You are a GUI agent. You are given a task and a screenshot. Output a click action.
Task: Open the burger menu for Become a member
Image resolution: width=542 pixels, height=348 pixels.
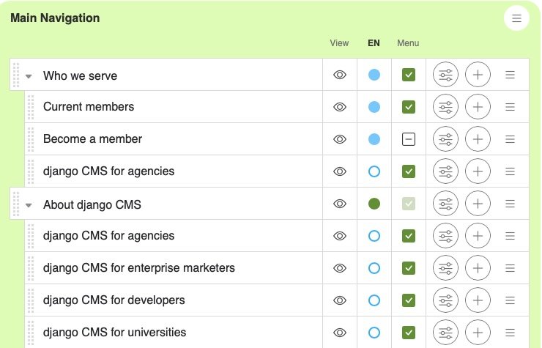pyautogui.click(x=510, y=139)
